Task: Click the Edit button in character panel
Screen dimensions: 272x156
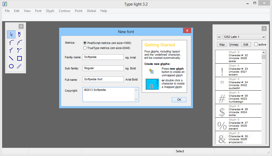Action: [246, 44]
